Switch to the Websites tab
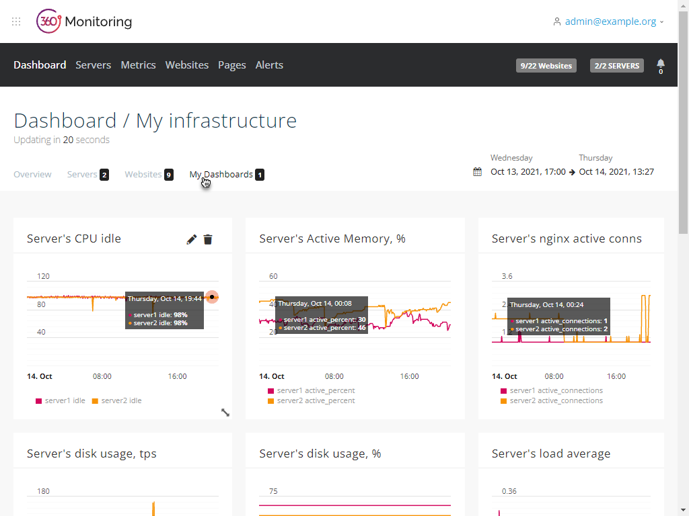689x516 pixels. point(143,174)
